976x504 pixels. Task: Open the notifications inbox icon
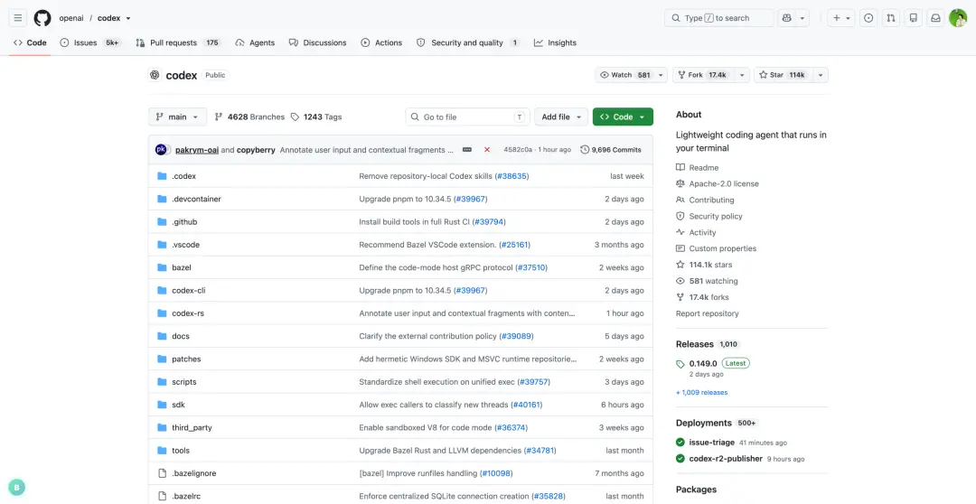click(x=935, y=18)
